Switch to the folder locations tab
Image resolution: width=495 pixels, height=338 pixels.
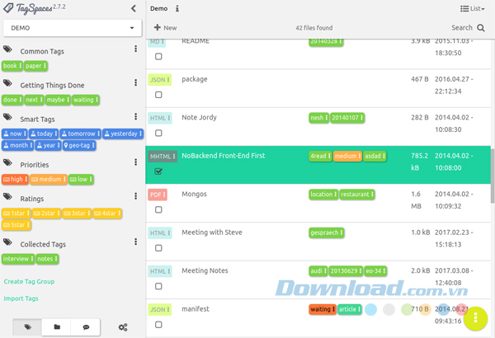coord(56,327)
